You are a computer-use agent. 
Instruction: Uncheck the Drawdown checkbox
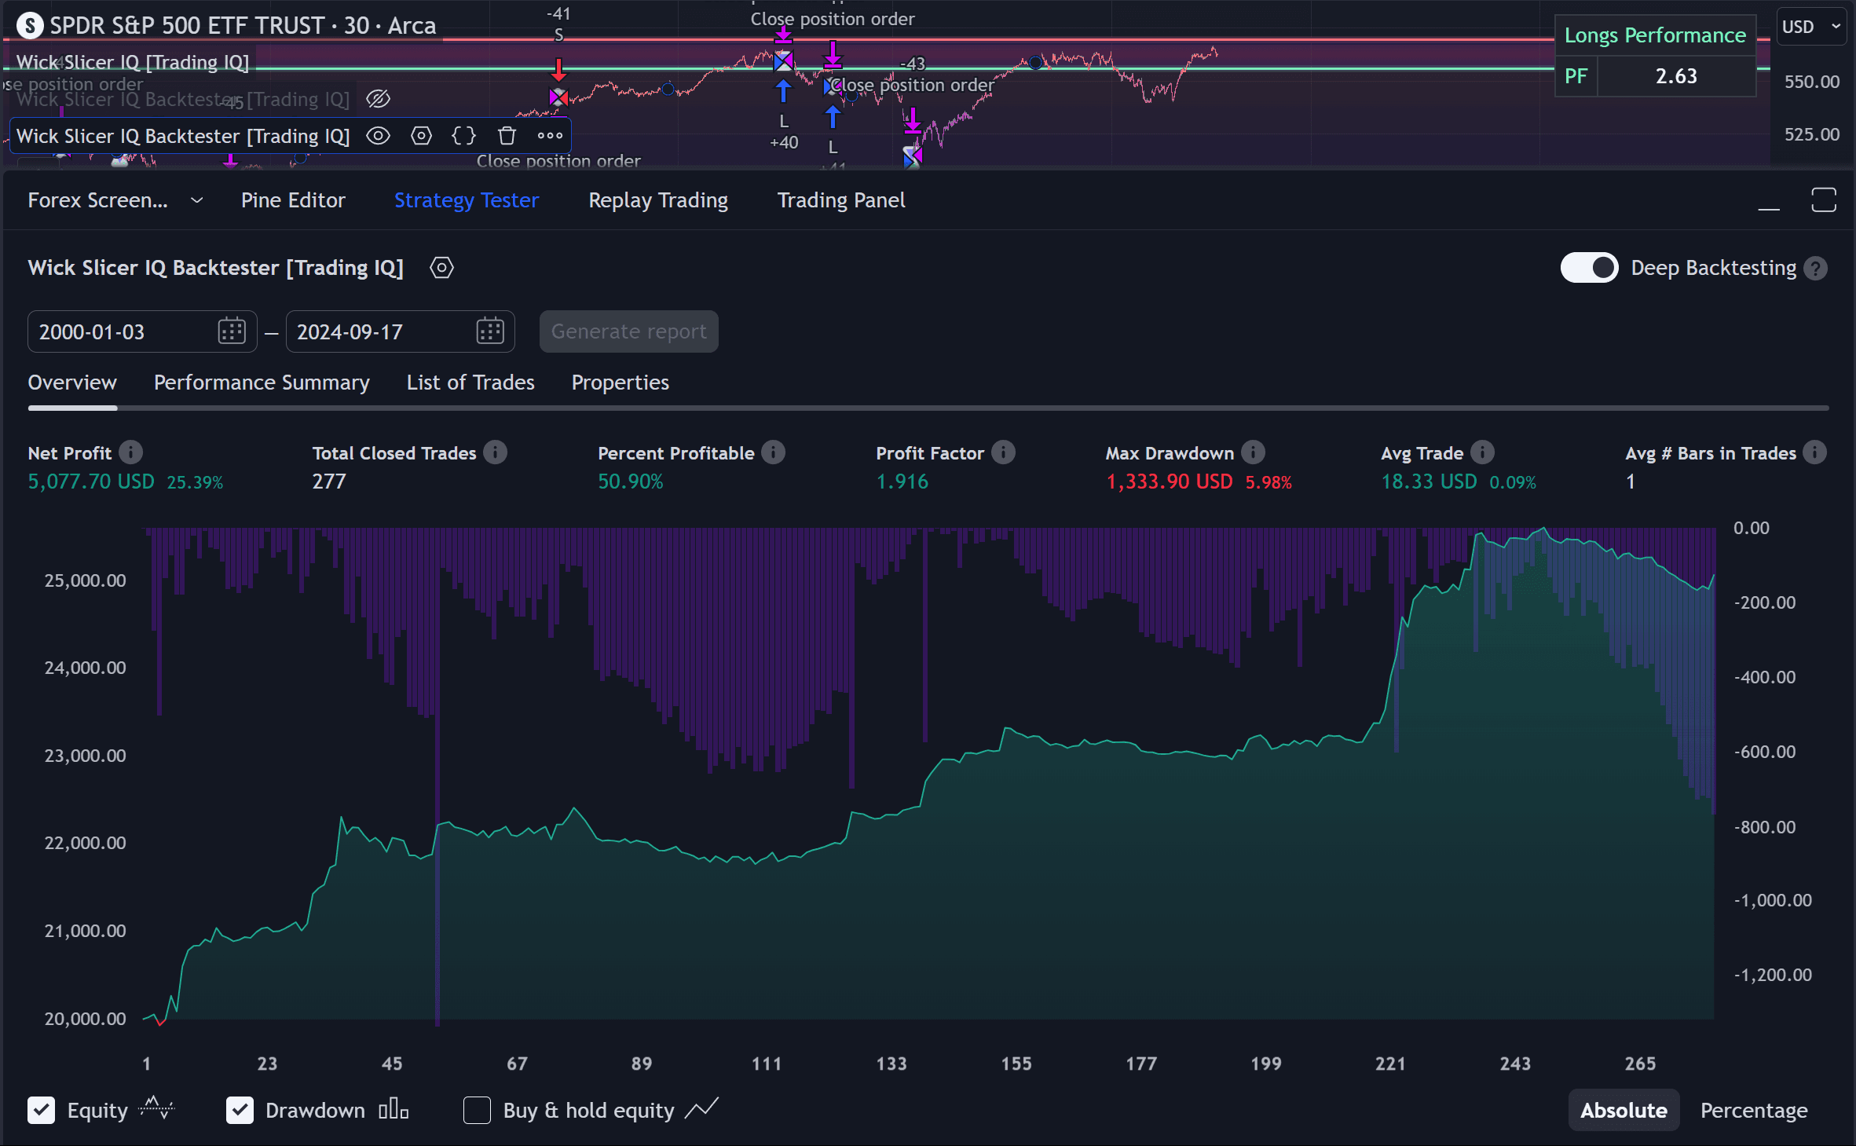[x=240, y=1111]
